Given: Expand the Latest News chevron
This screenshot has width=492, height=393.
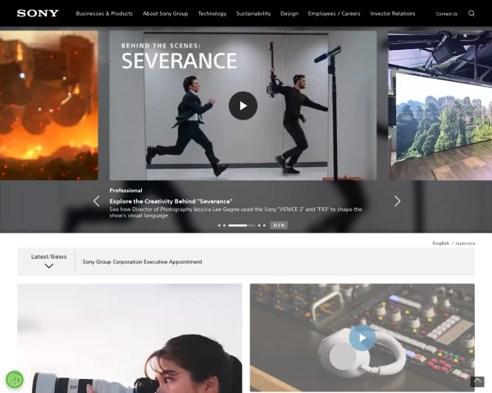Looking at the screenshot, I should [49, 266].
